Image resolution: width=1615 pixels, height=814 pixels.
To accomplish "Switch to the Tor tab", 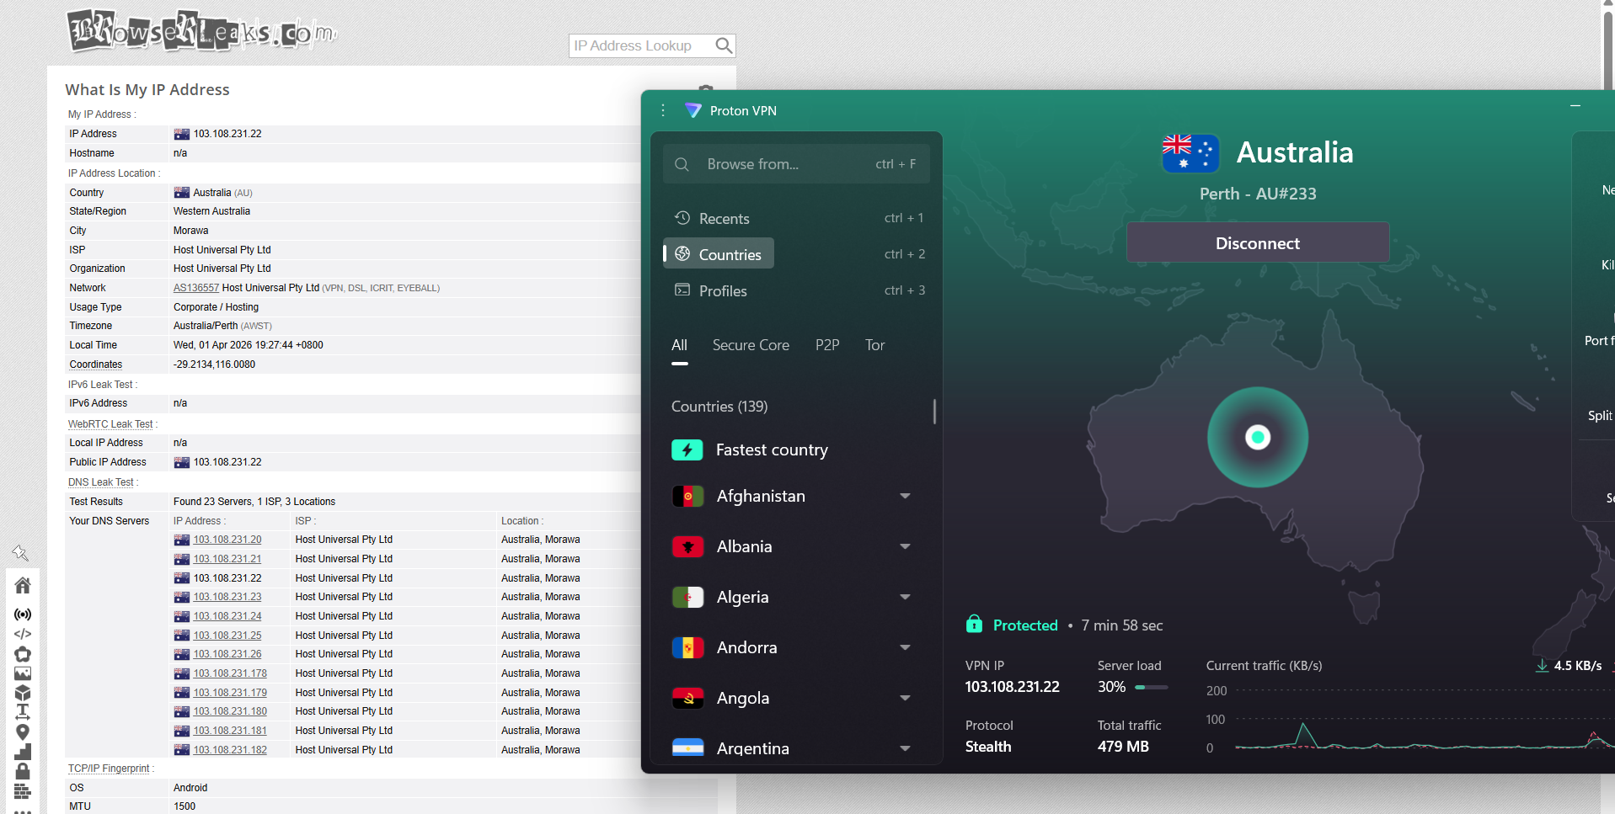I will tap(874, 345).
